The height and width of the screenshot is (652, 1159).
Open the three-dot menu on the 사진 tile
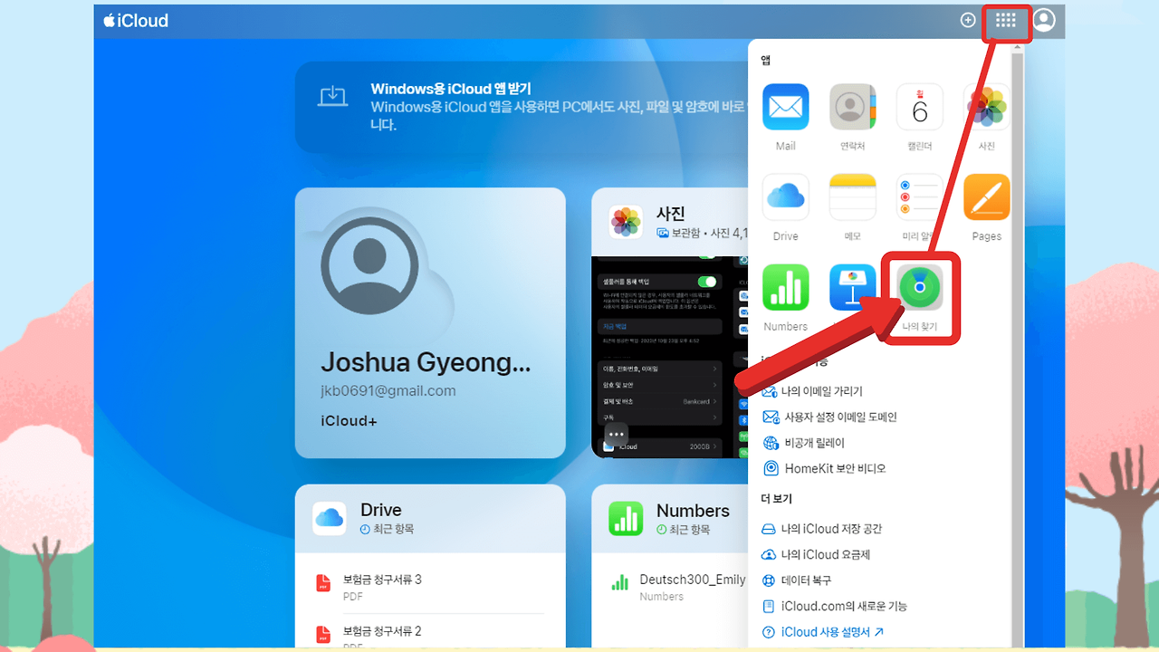click(x=616, y=434)
